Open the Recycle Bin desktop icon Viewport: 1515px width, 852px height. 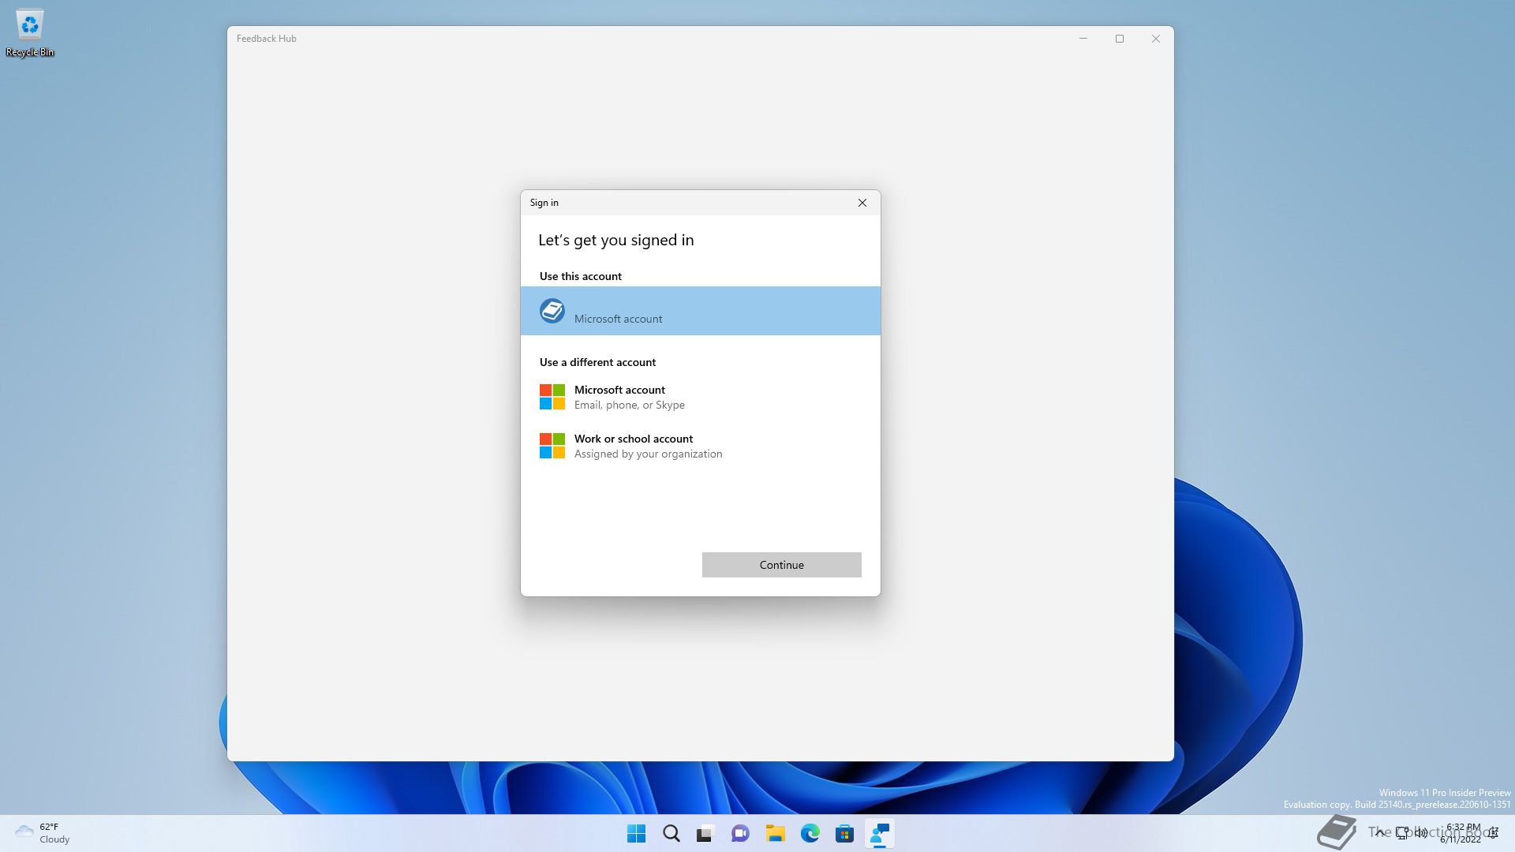pyautogui.click(x=30, y=33)
